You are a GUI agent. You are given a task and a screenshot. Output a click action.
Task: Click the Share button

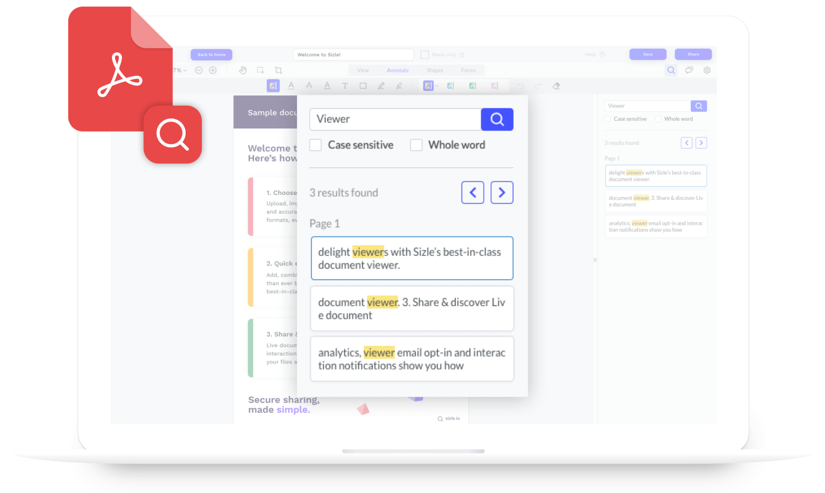pos(693,54)
